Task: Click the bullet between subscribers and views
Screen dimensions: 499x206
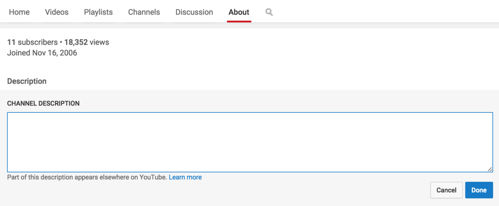Action: pyautogui.click(x=61, y=43)
